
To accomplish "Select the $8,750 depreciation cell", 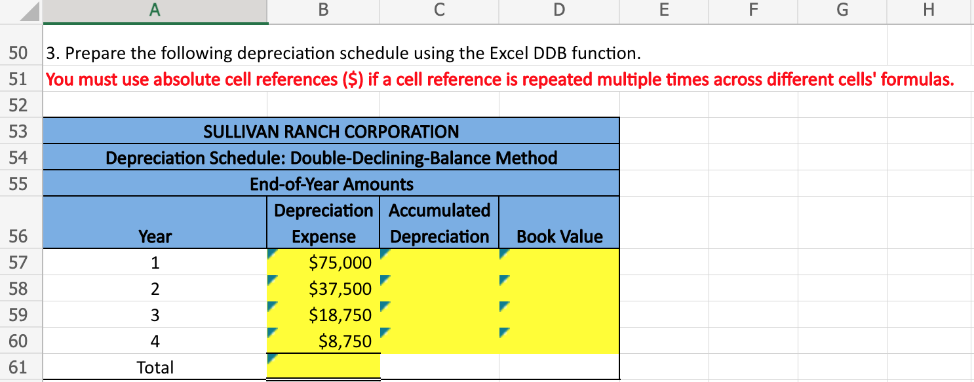I will pos(323,341).
